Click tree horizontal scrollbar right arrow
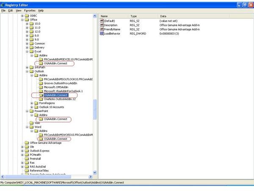Image resolution: width=254 pixels, height=191 pixels. [x=91, y=177]
